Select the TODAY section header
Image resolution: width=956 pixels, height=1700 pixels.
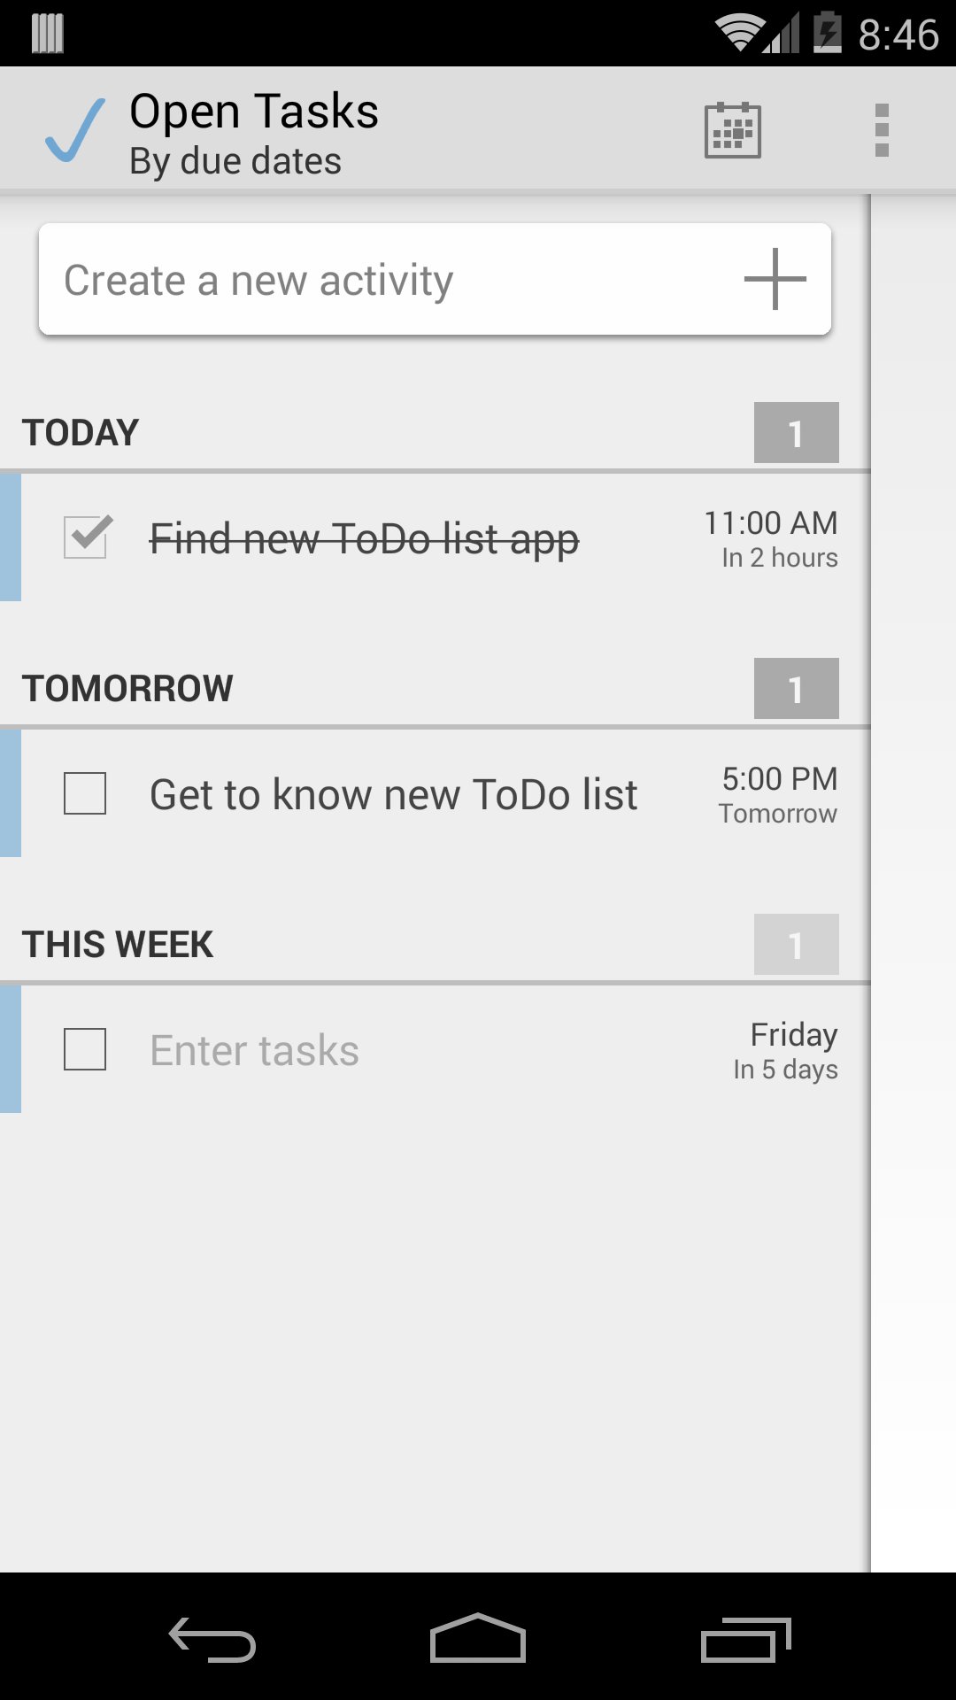(81, 433)
